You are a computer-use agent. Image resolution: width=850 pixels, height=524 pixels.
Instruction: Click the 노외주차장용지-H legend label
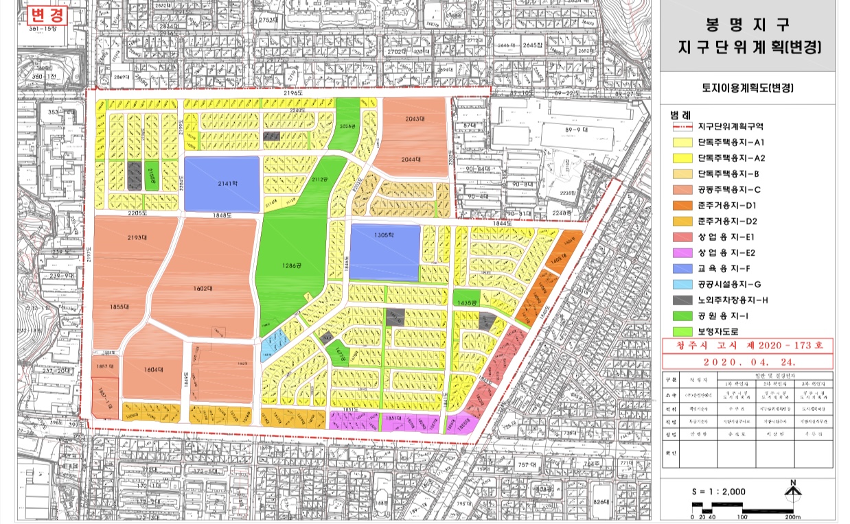pyautogui.click(x=733, y=300)
